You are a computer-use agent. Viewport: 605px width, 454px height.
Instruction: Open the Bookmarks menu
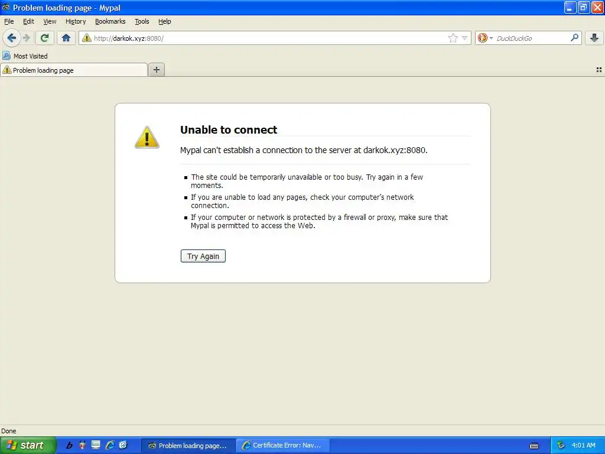click(x=110, y=21)
